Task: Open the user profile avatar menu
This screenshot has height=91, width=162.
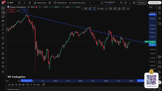Action: [x=3, y=3]
